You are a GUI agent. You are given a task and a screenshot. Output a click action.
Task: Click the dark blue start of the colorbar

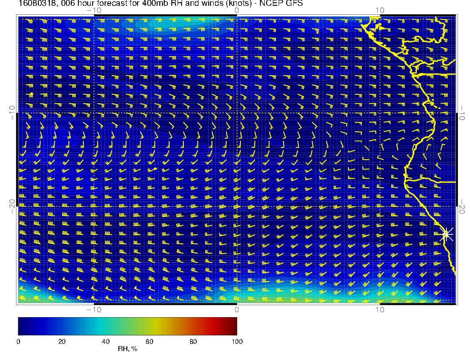coord(21,326)
